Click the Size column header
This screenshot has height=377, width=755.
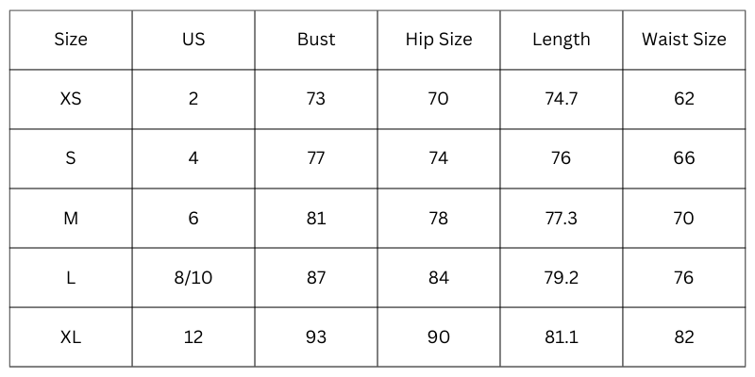[71, 40]
